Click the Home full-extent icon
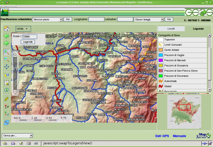This screenshot has width=213, height=147. pos(7,29)
